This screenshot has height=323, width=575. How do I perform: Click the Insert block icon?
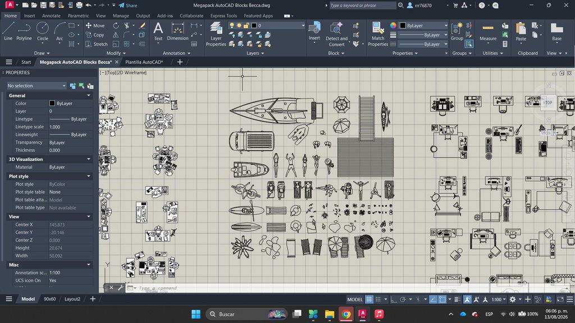tap(314, 31)
